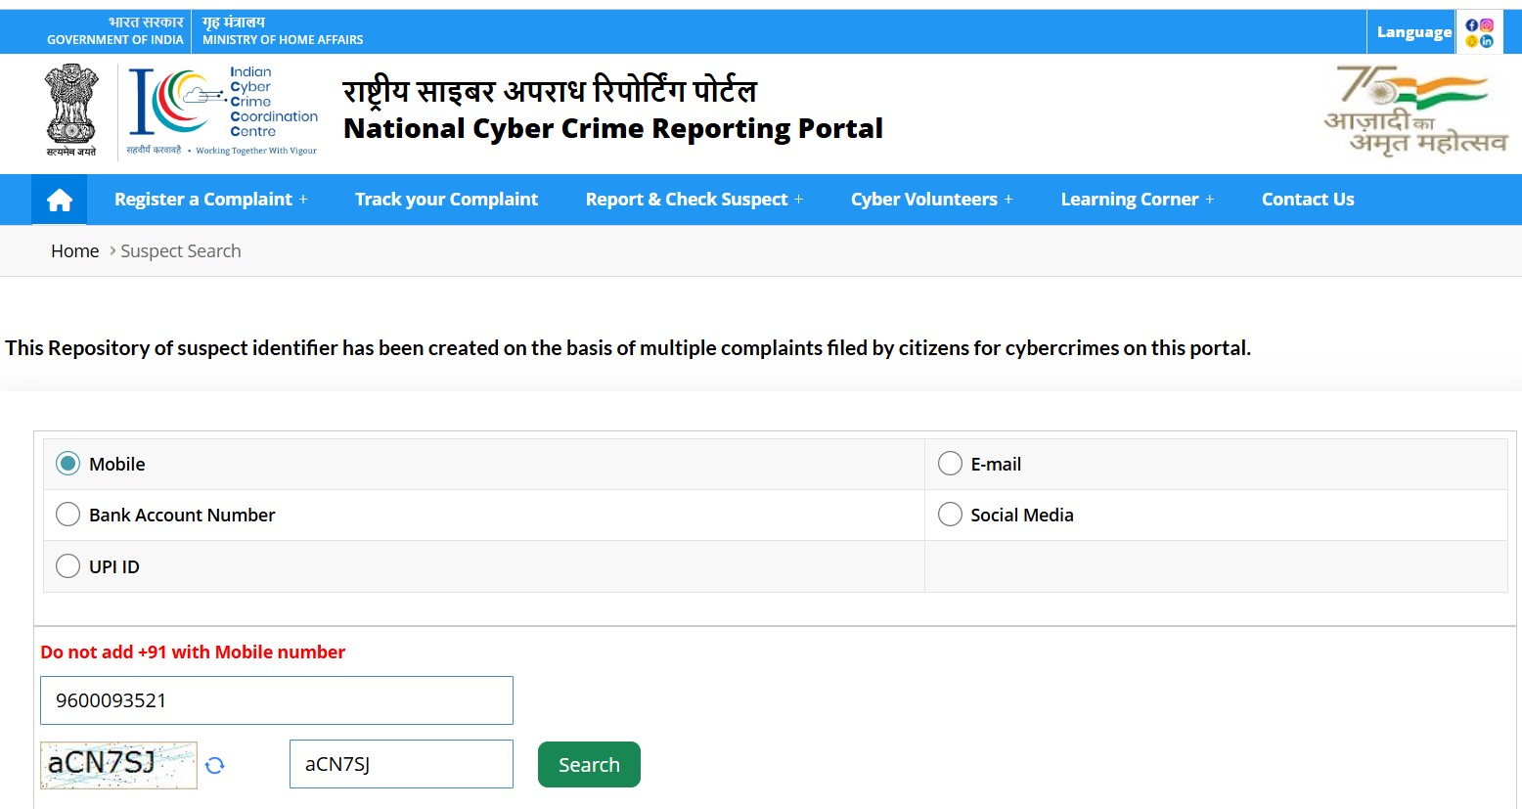
Task: Go to the portal home icon
Action: click(60, 200)
